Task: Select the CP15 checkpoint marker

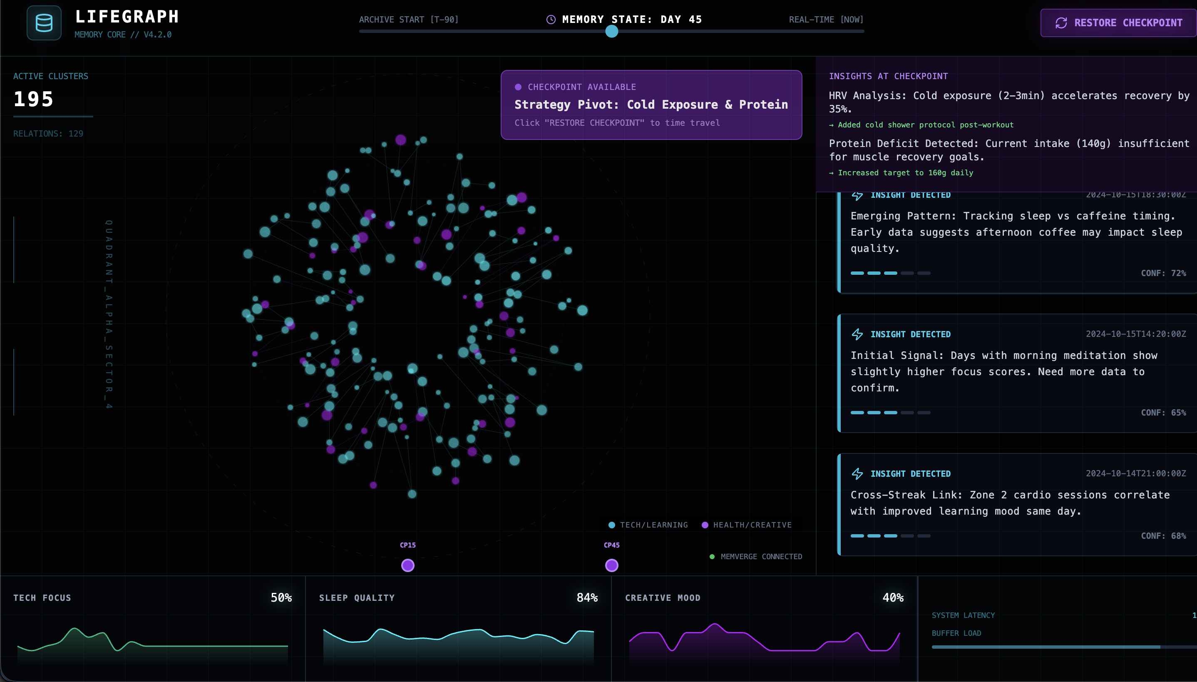Action: click(x=408, y=565)
